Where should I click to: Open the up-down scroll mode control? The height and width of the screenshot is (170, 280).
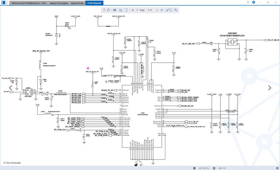[x=126, y=10]
